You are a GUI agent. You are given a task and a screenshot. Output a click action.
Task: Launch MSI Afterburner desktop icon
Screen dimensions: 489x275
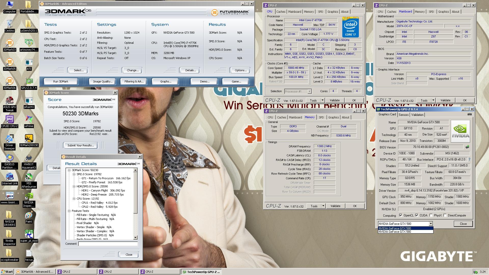[x=29, y=181]
